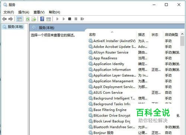
Task: Click the 自动 startup type of ASUS Com Service
Action: click(x=168, y=93)
